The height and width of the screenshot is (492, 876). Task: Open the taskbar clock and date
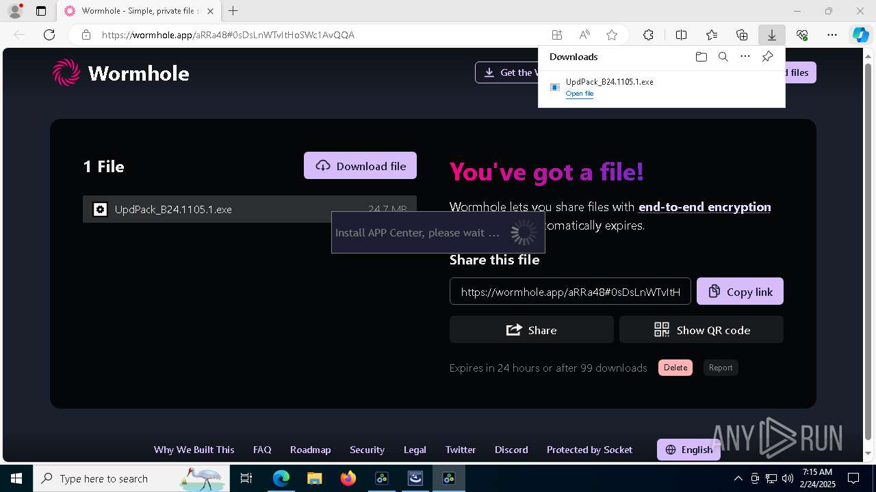(818, 478)
